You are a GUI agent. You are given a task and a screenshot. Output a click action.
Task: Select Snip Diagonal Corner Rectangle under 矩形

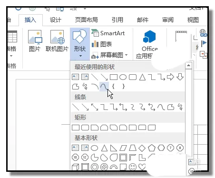coord(114,128)
